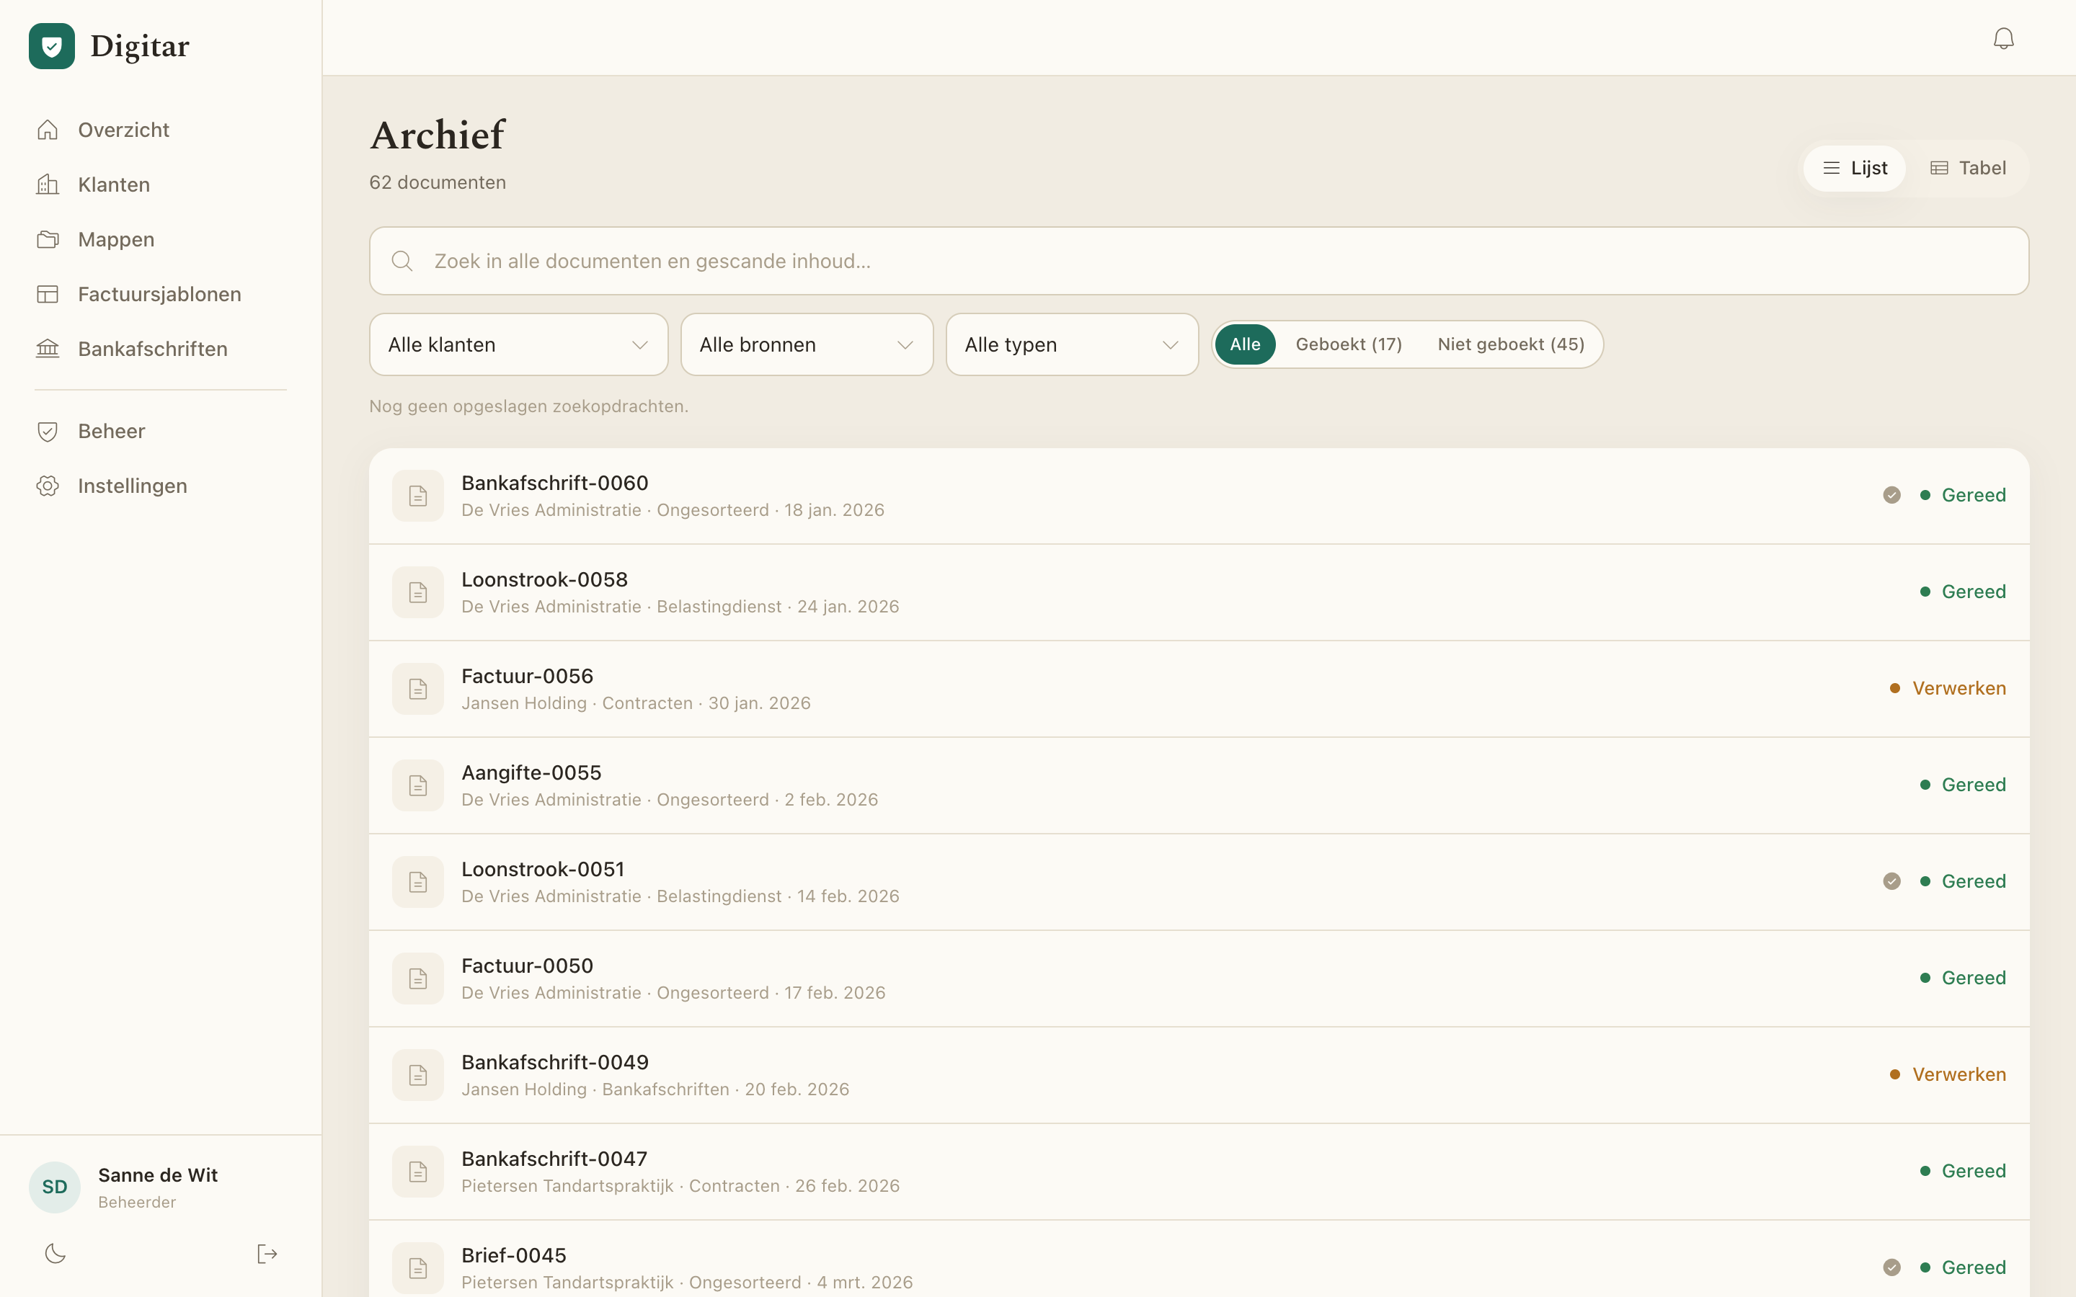Switch to Lijst view

(x=1855, y=168)
